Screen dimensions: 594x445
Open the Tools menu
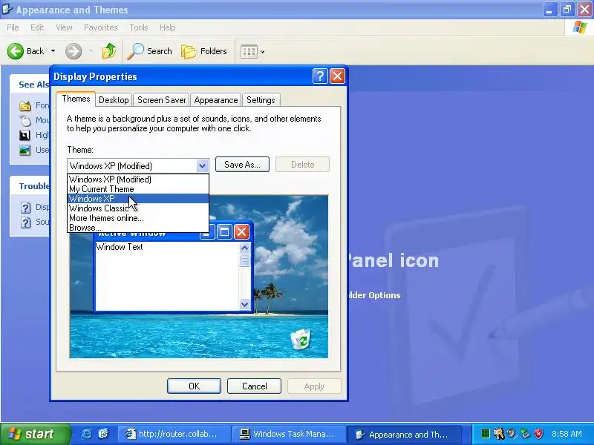(x=139, y=27)
